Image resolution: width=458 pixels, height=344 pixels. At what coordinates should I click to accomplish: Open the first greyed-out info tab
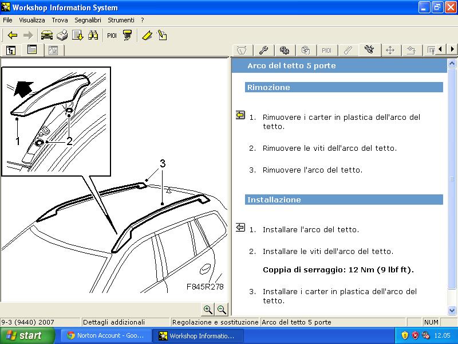[x=242, y=50]
